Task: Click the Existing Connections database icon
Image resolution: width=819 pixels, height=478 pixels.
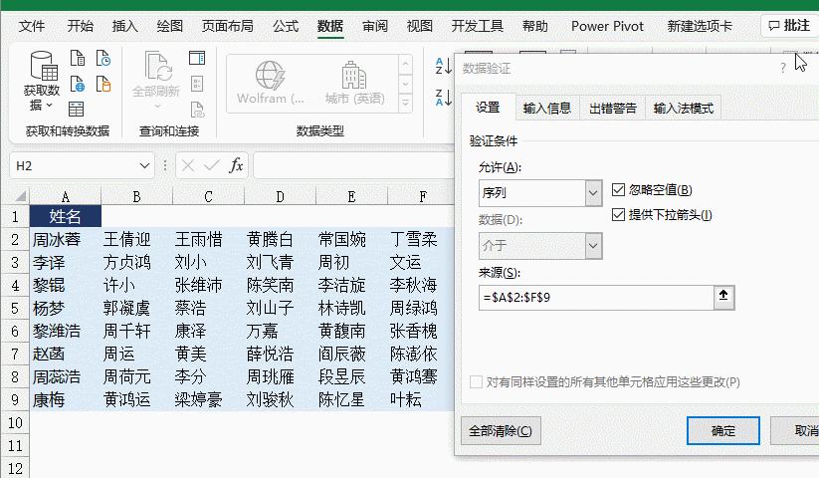Action: click(103, 84)
